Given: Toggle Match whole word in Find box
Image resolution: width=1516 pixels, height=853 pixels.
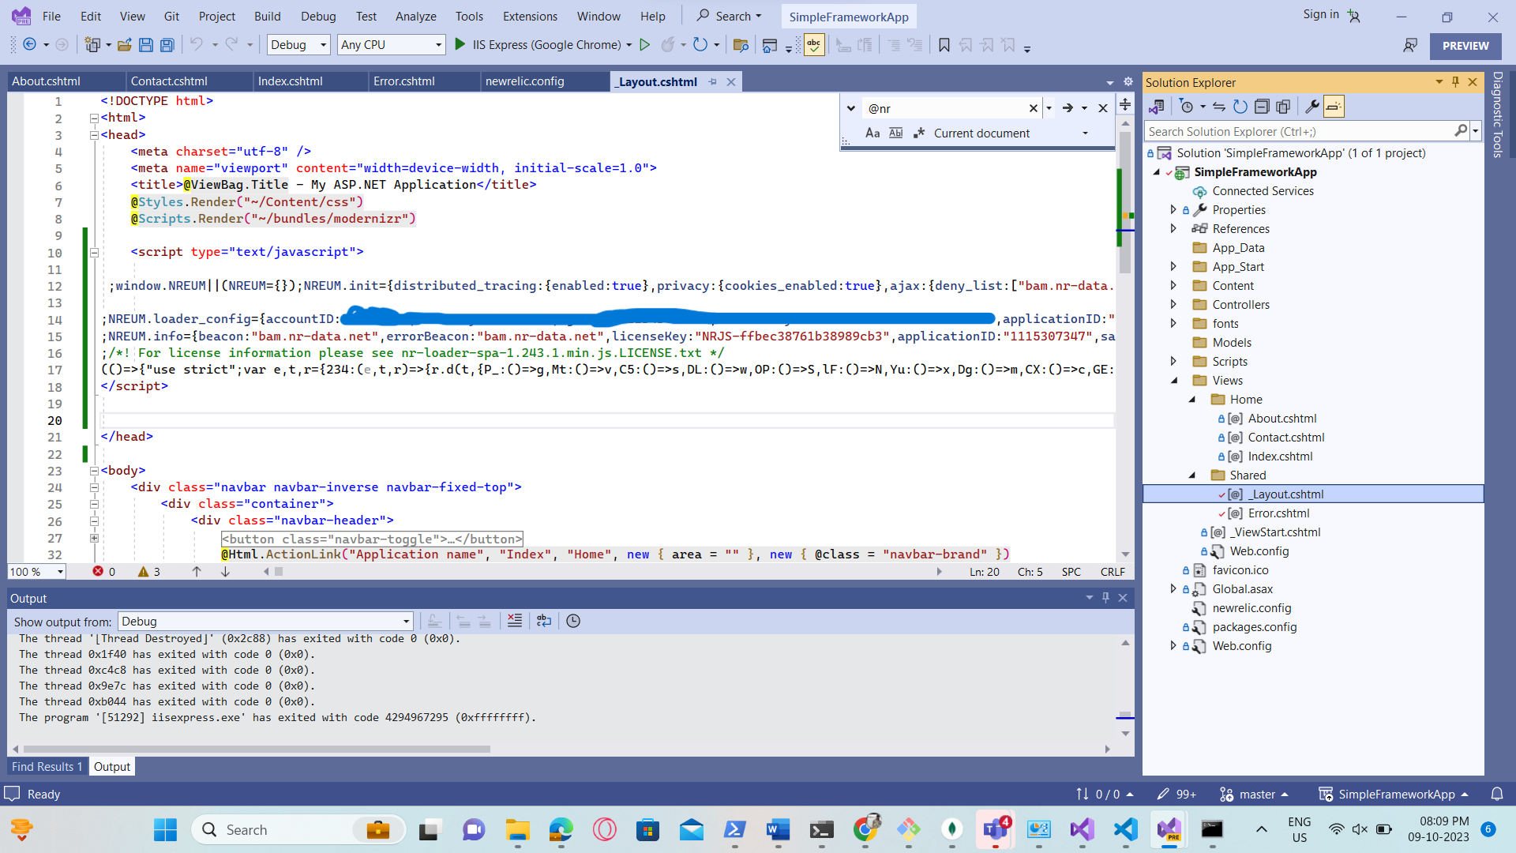Looking at the screenshot, I should pos(895,133).
